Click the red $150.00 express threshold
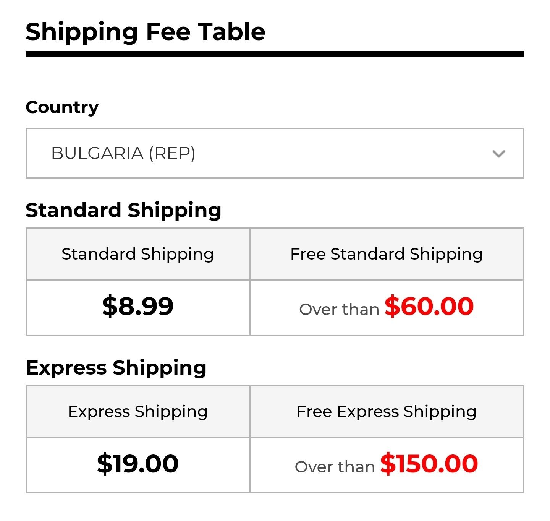 point(429,464)
